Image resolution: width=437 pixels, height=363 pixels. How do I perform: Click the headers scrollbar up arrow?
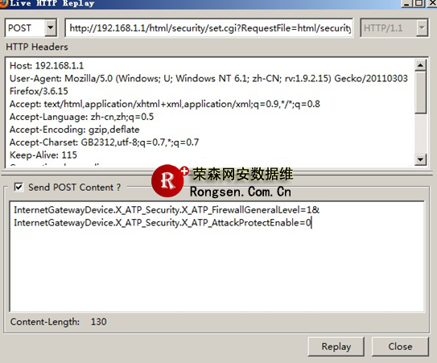420,65
